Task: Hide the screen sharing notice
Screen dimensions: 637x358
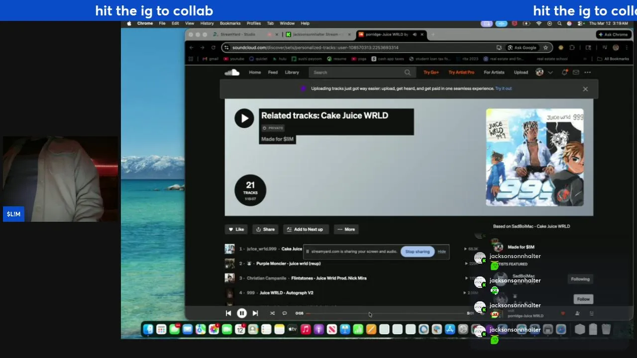Action: [x=441, y=252]
